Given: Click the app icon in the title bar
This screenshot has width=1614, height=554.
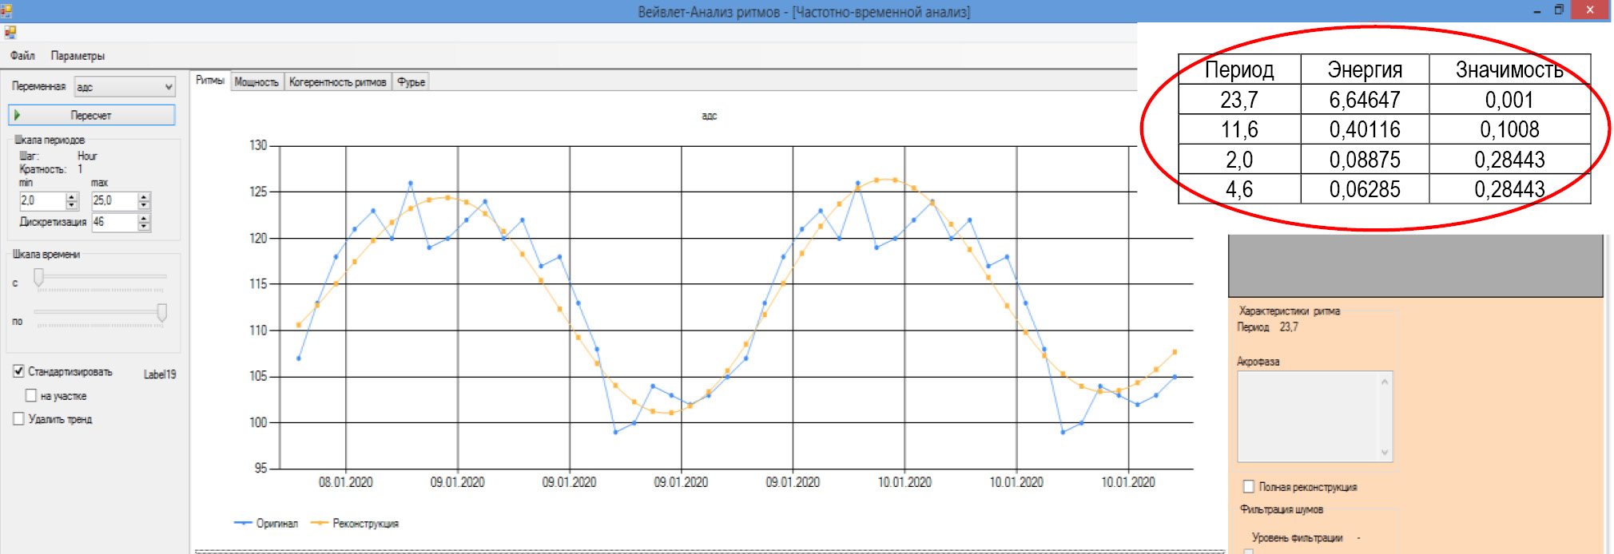Looking at the screenshot, I should point(6,10).
